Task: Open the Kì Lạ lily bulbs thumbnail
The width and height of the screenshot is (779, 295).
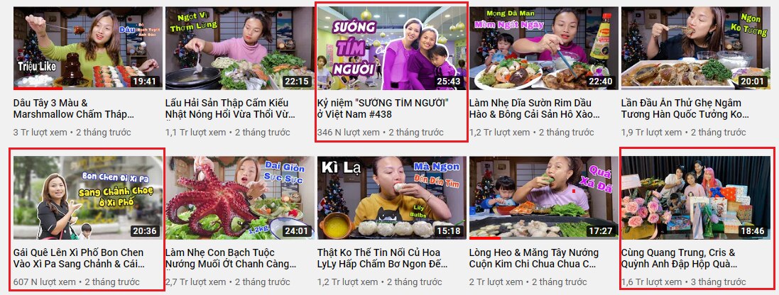Action: pos(392,198)
